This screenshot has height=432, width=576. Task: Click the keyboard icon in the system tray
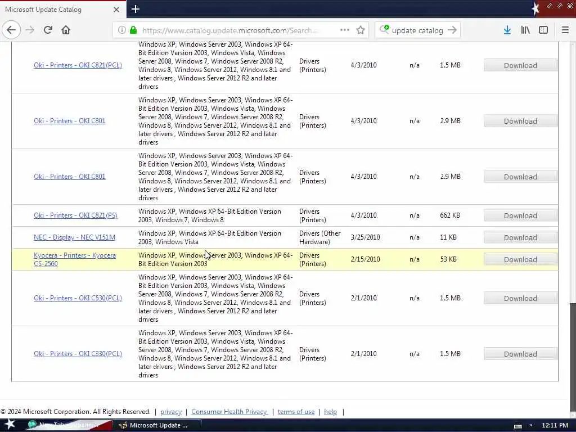click(x=518, y=426)
